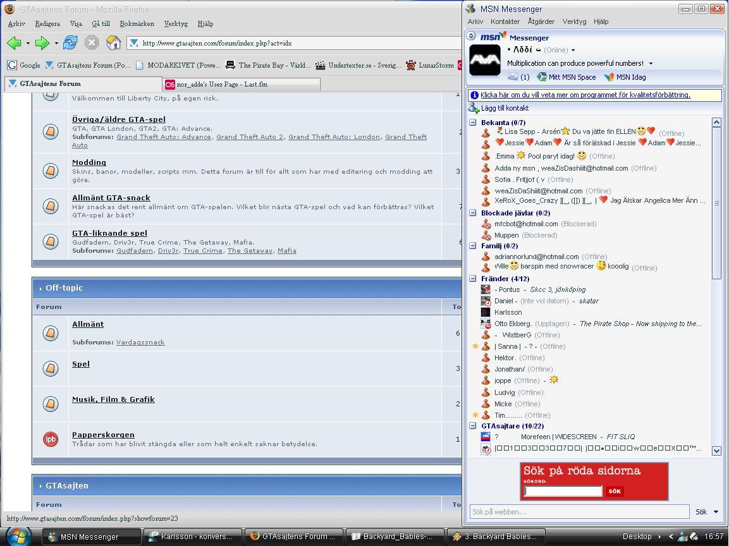Open the MSN email inbox icon
Screen dimensions: 729x546
(513, 77)
